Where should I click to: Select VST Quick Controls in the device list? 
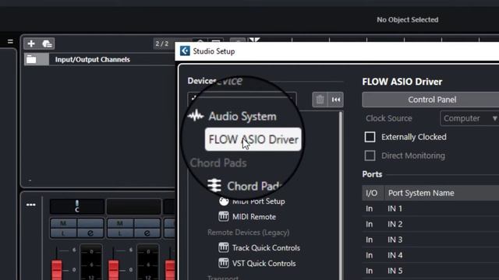click(x=264, y=263)
